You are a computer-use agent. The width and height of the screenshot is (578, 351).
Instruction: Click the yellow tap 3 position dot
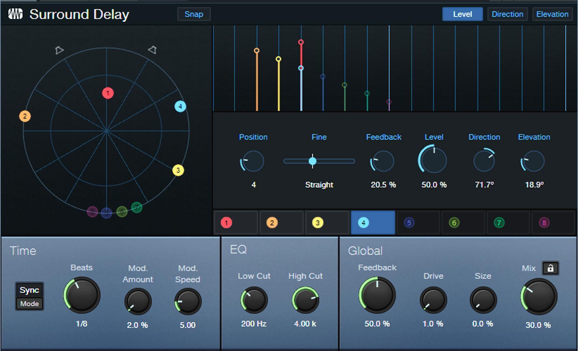178,170
